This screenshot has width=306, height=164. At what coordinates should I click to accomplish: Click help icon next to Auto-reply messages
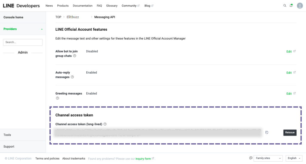72,77
